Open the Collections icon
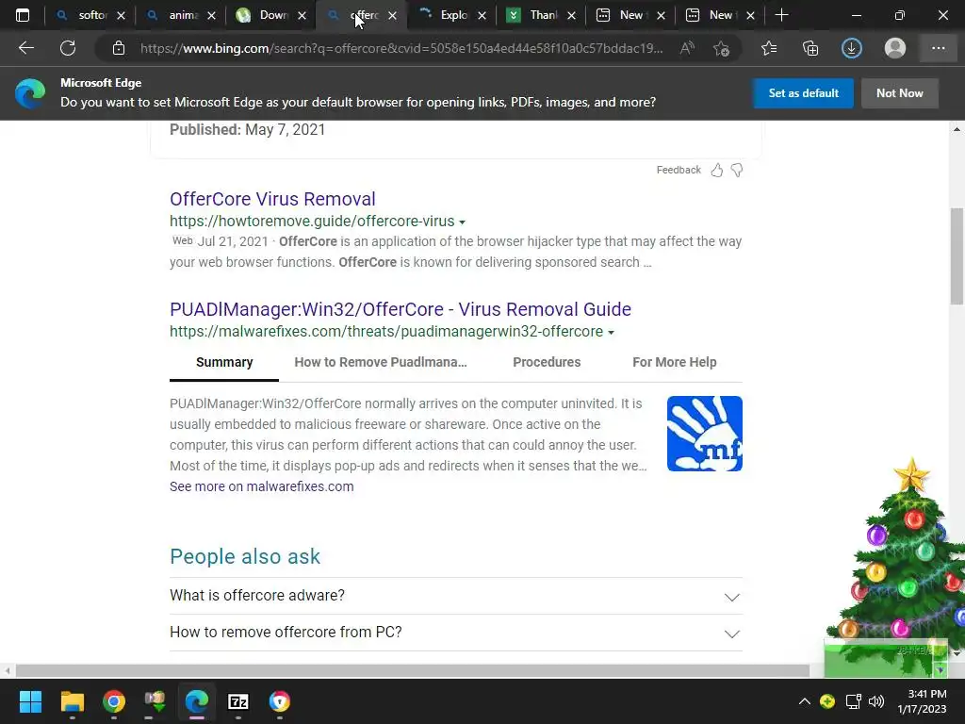This screenshot has height=724, width=965. (810, 48)
